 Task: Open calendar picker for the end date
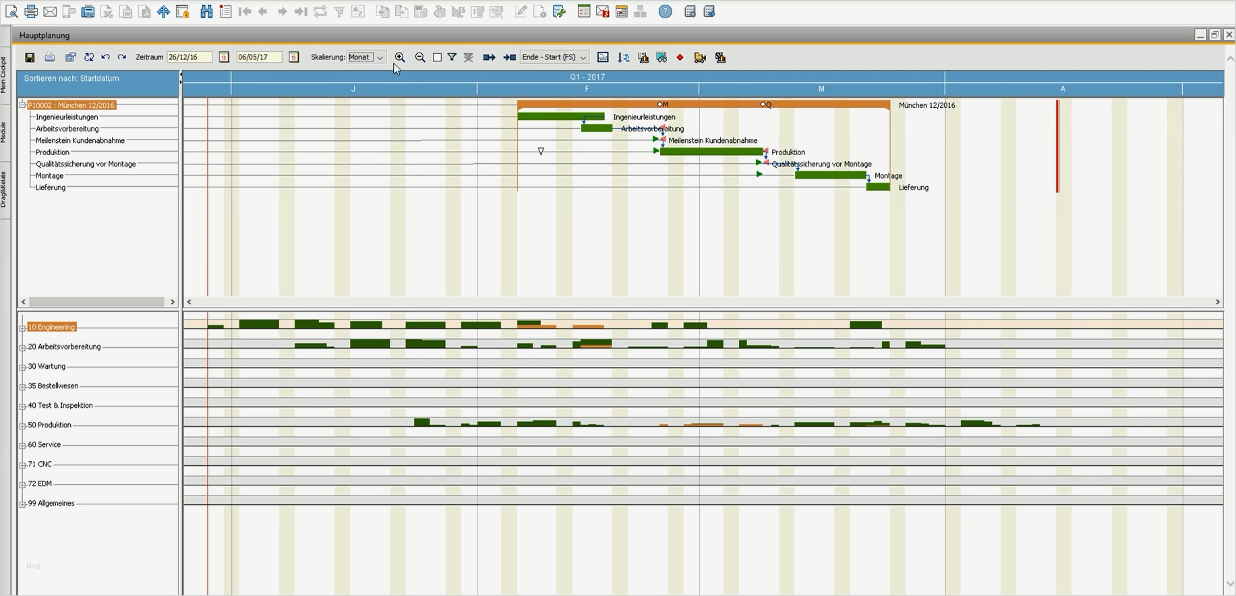click(x=294, y=57)
